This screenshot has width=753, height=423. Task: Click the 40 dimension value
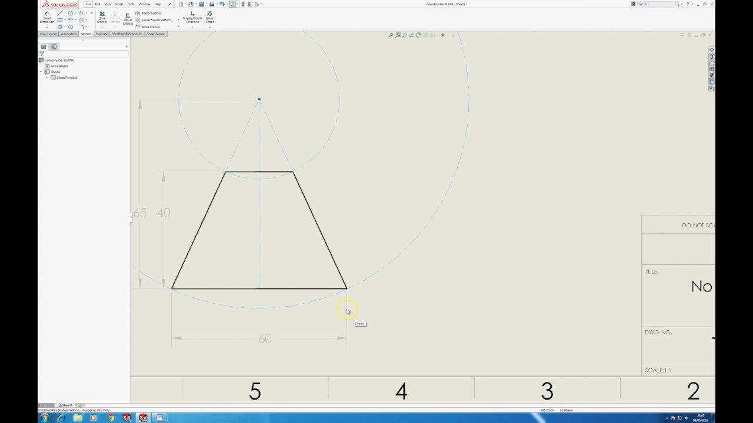pos(164,213)
